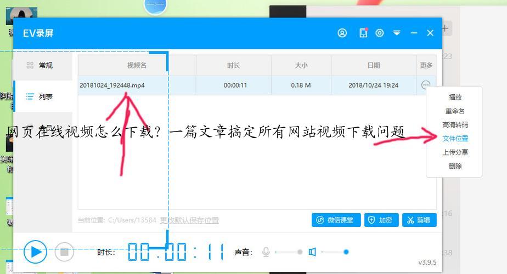
Task: Open 更改默认保存位置 link
Action: (189, 220)
